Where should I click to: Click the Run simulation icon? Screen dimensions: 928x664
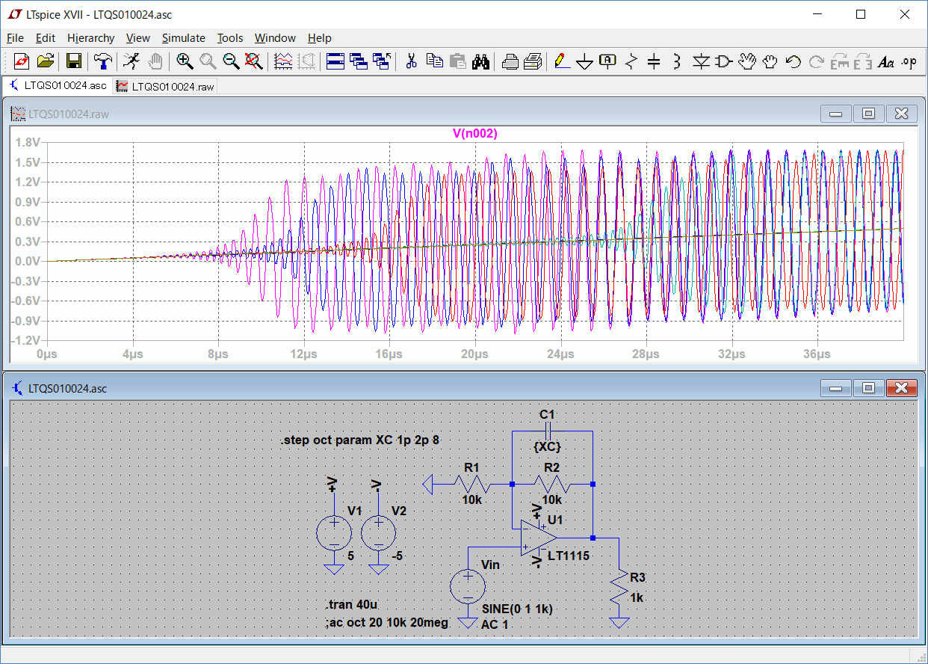132,62
